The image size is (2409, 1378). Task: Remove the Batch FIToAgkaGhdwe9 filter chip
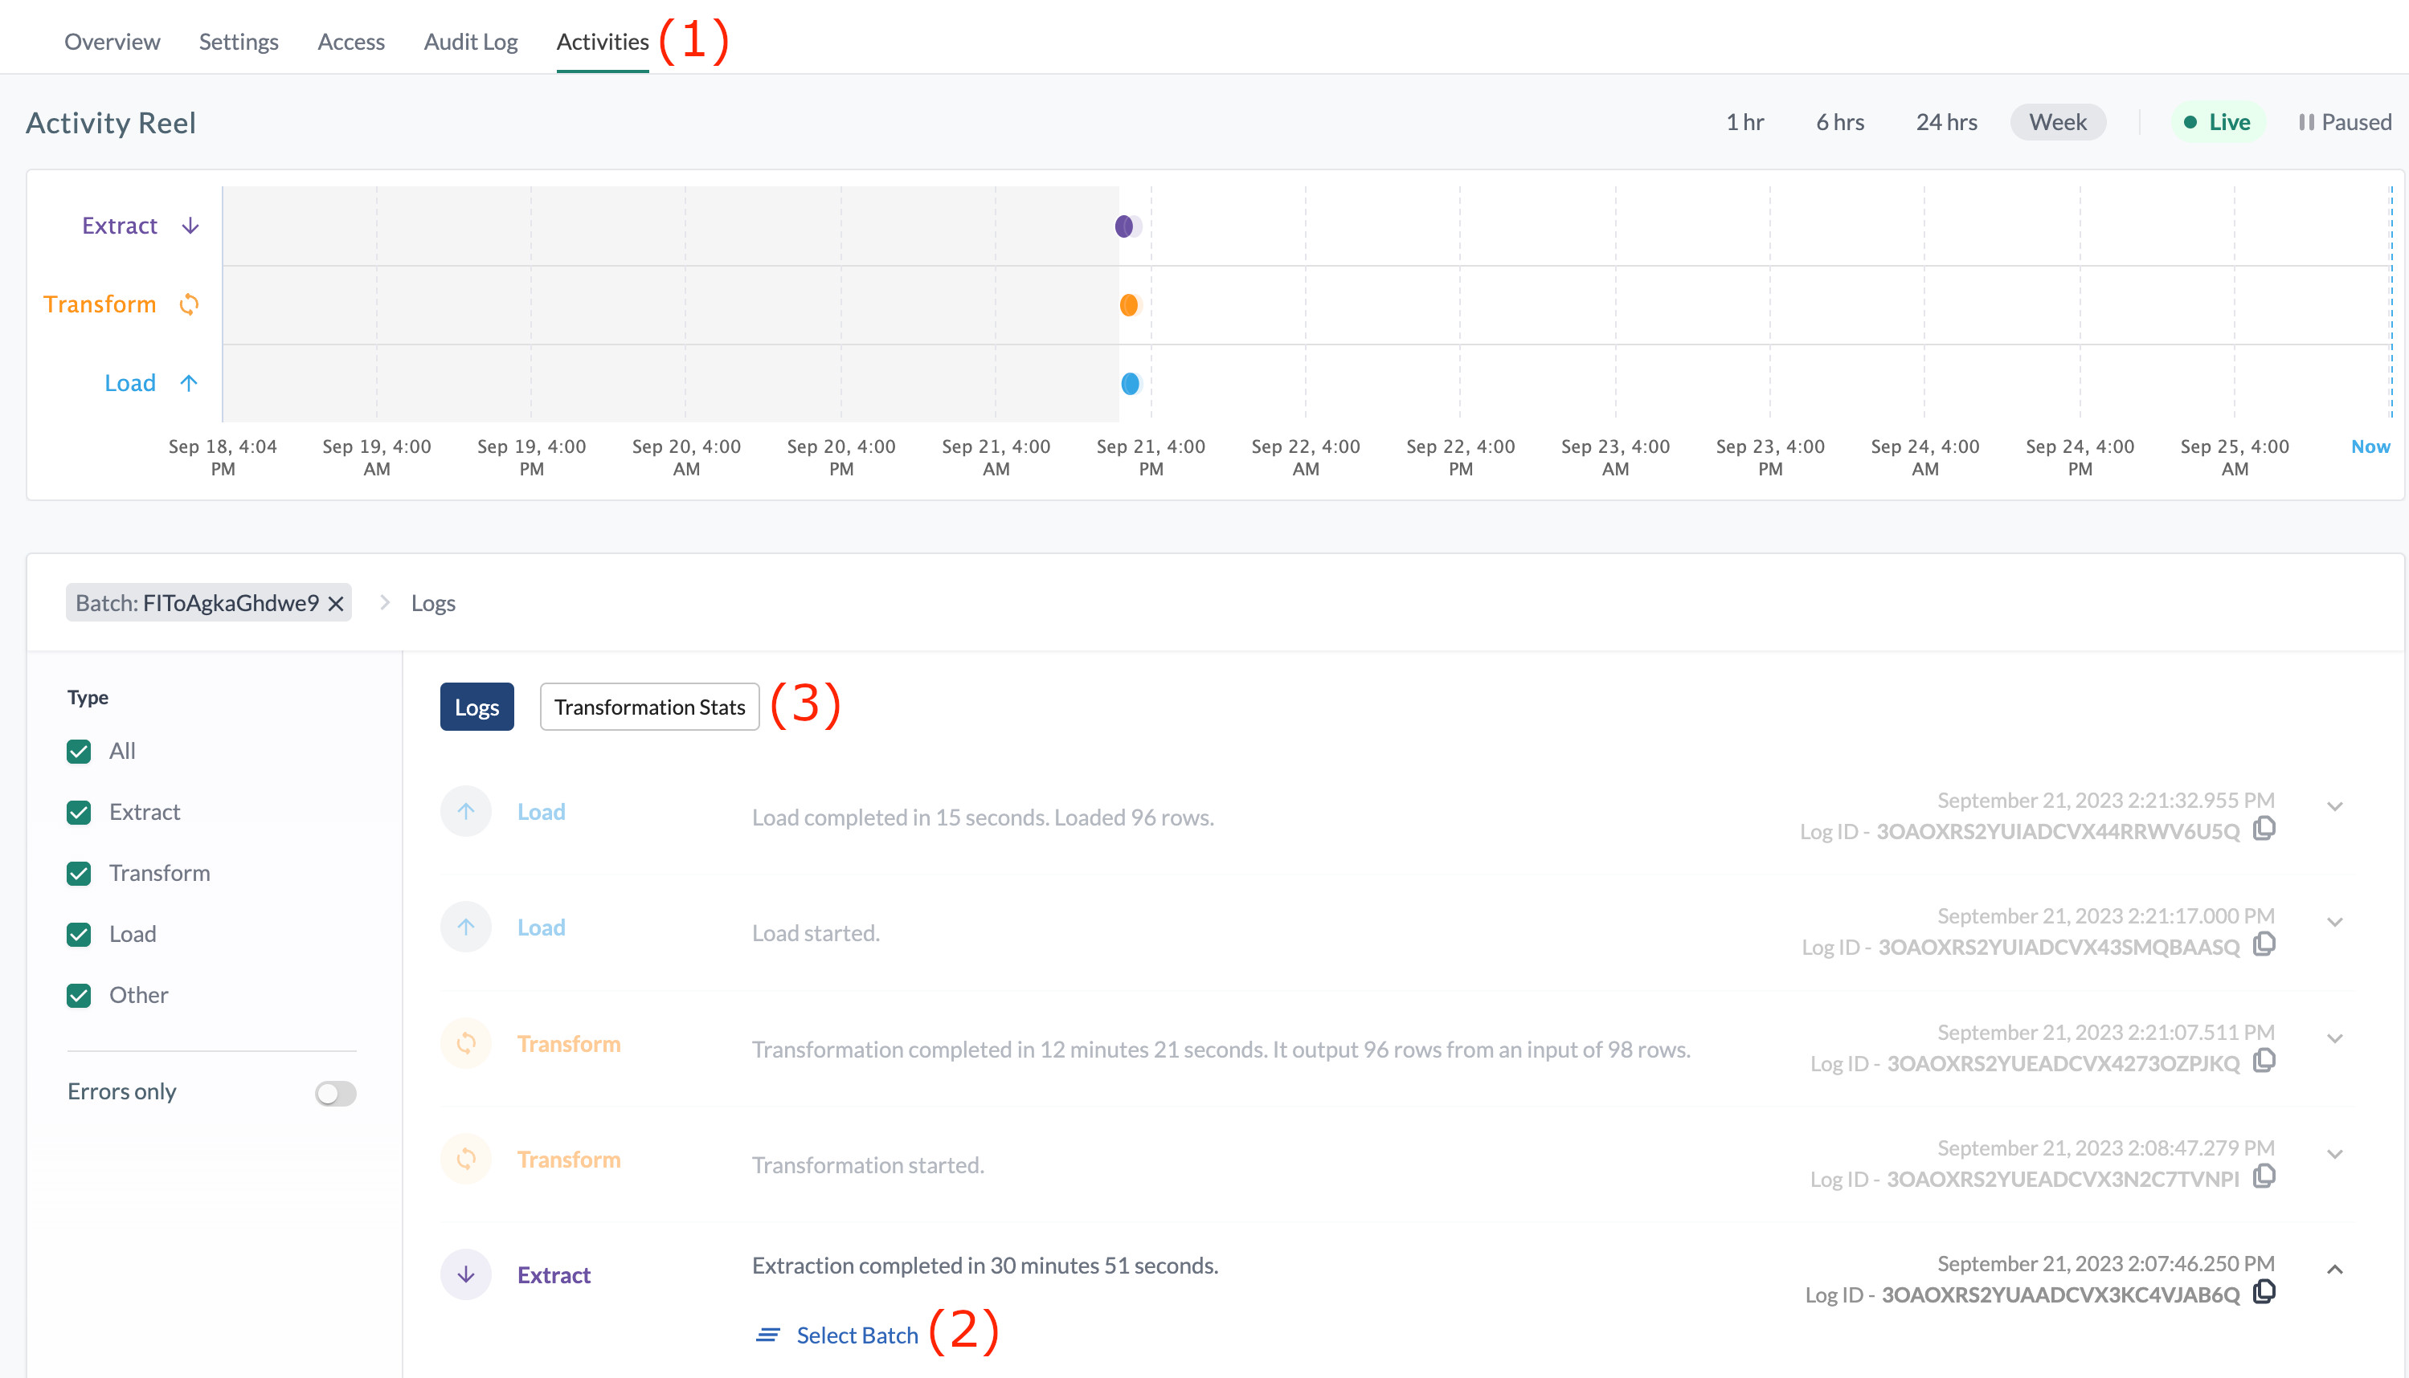(x=335, y=603)
